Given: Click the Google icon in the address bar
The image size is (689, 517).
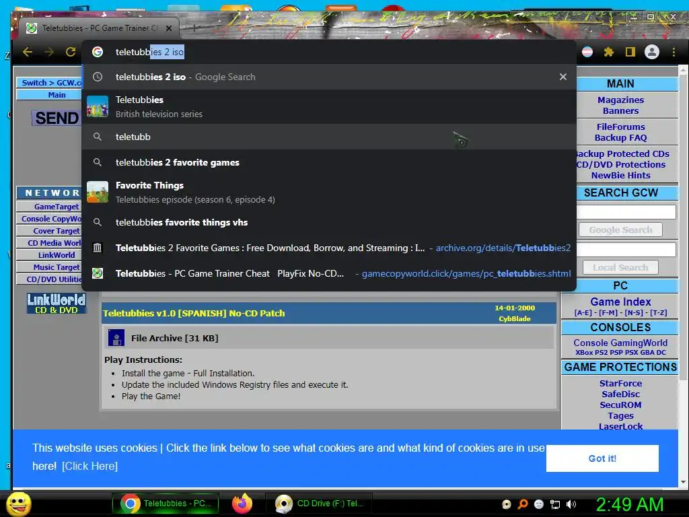Looking at the screenshot, I should [x=98, y=52].
